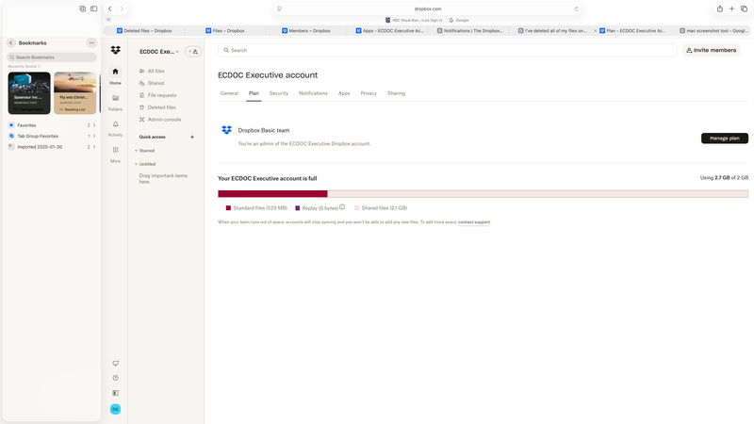This screenshot has height=424, width=754.
Task: Open the DG account avatar
Action: pos(115,409)
